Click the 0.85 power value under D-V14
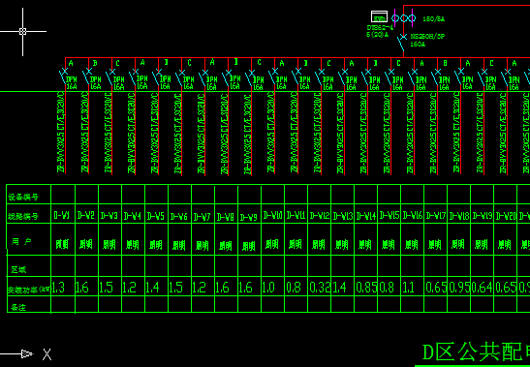This screenshot has width=530, height=367. tap(366, 288)
